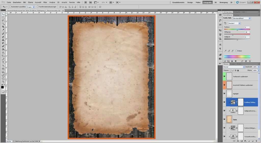Screen dimensions: 261x143
Task: Hide the Papier layer via eye icon
Action: 225,119
